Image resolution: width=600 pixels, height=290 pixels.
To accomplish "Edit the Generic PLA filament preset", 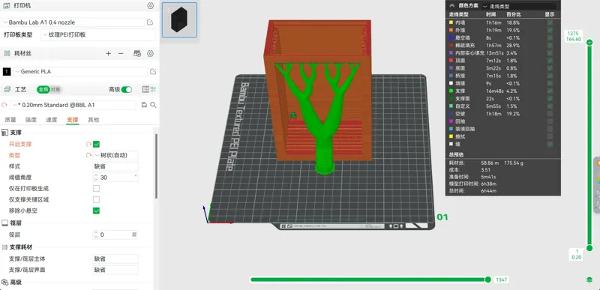I will pyautogui.click(x=153, y=71).
